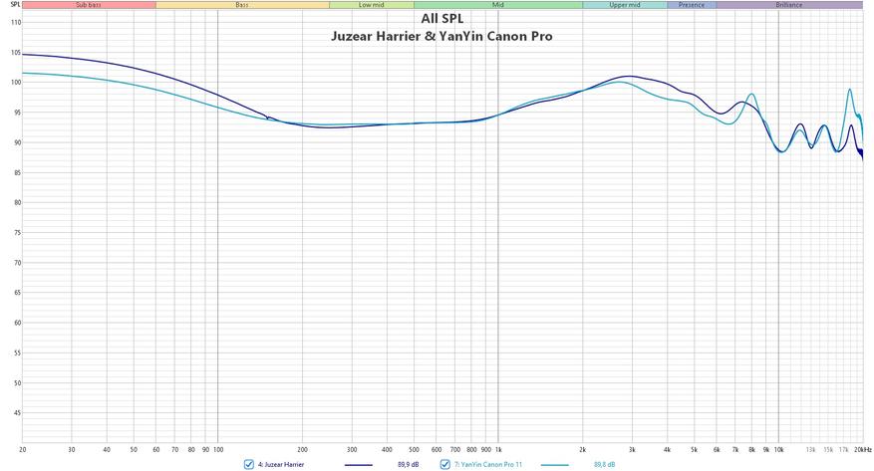Click the 110 value on SPL axis
Screen dimensions: 874x471
16,23
